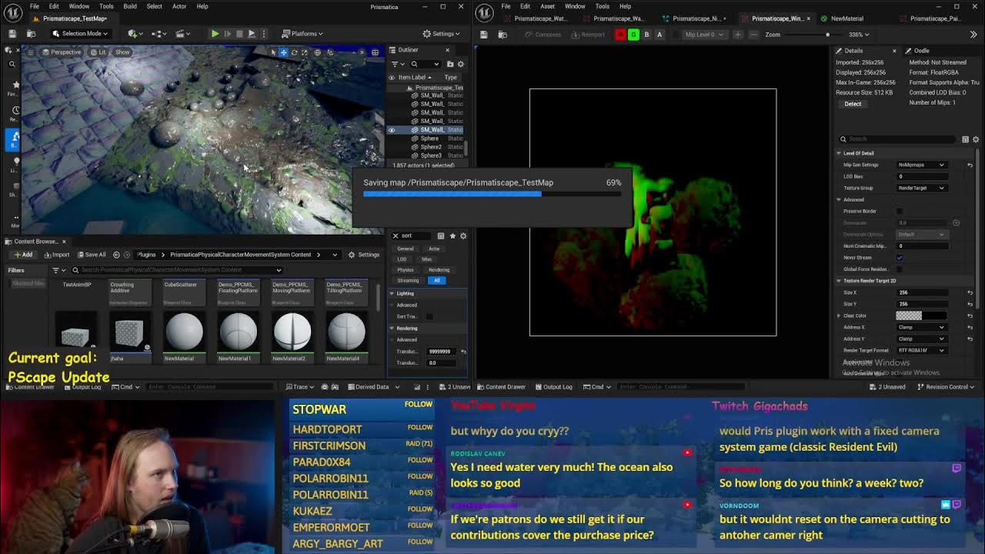Open the Mip Gen Settings dropdown

click(921, 165)
